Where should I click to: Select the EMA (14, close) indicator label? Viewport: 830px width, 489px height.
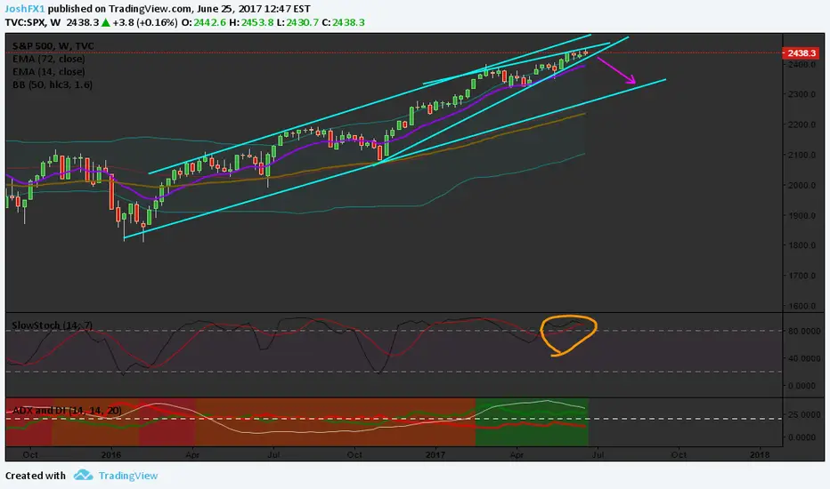(49, 71)
